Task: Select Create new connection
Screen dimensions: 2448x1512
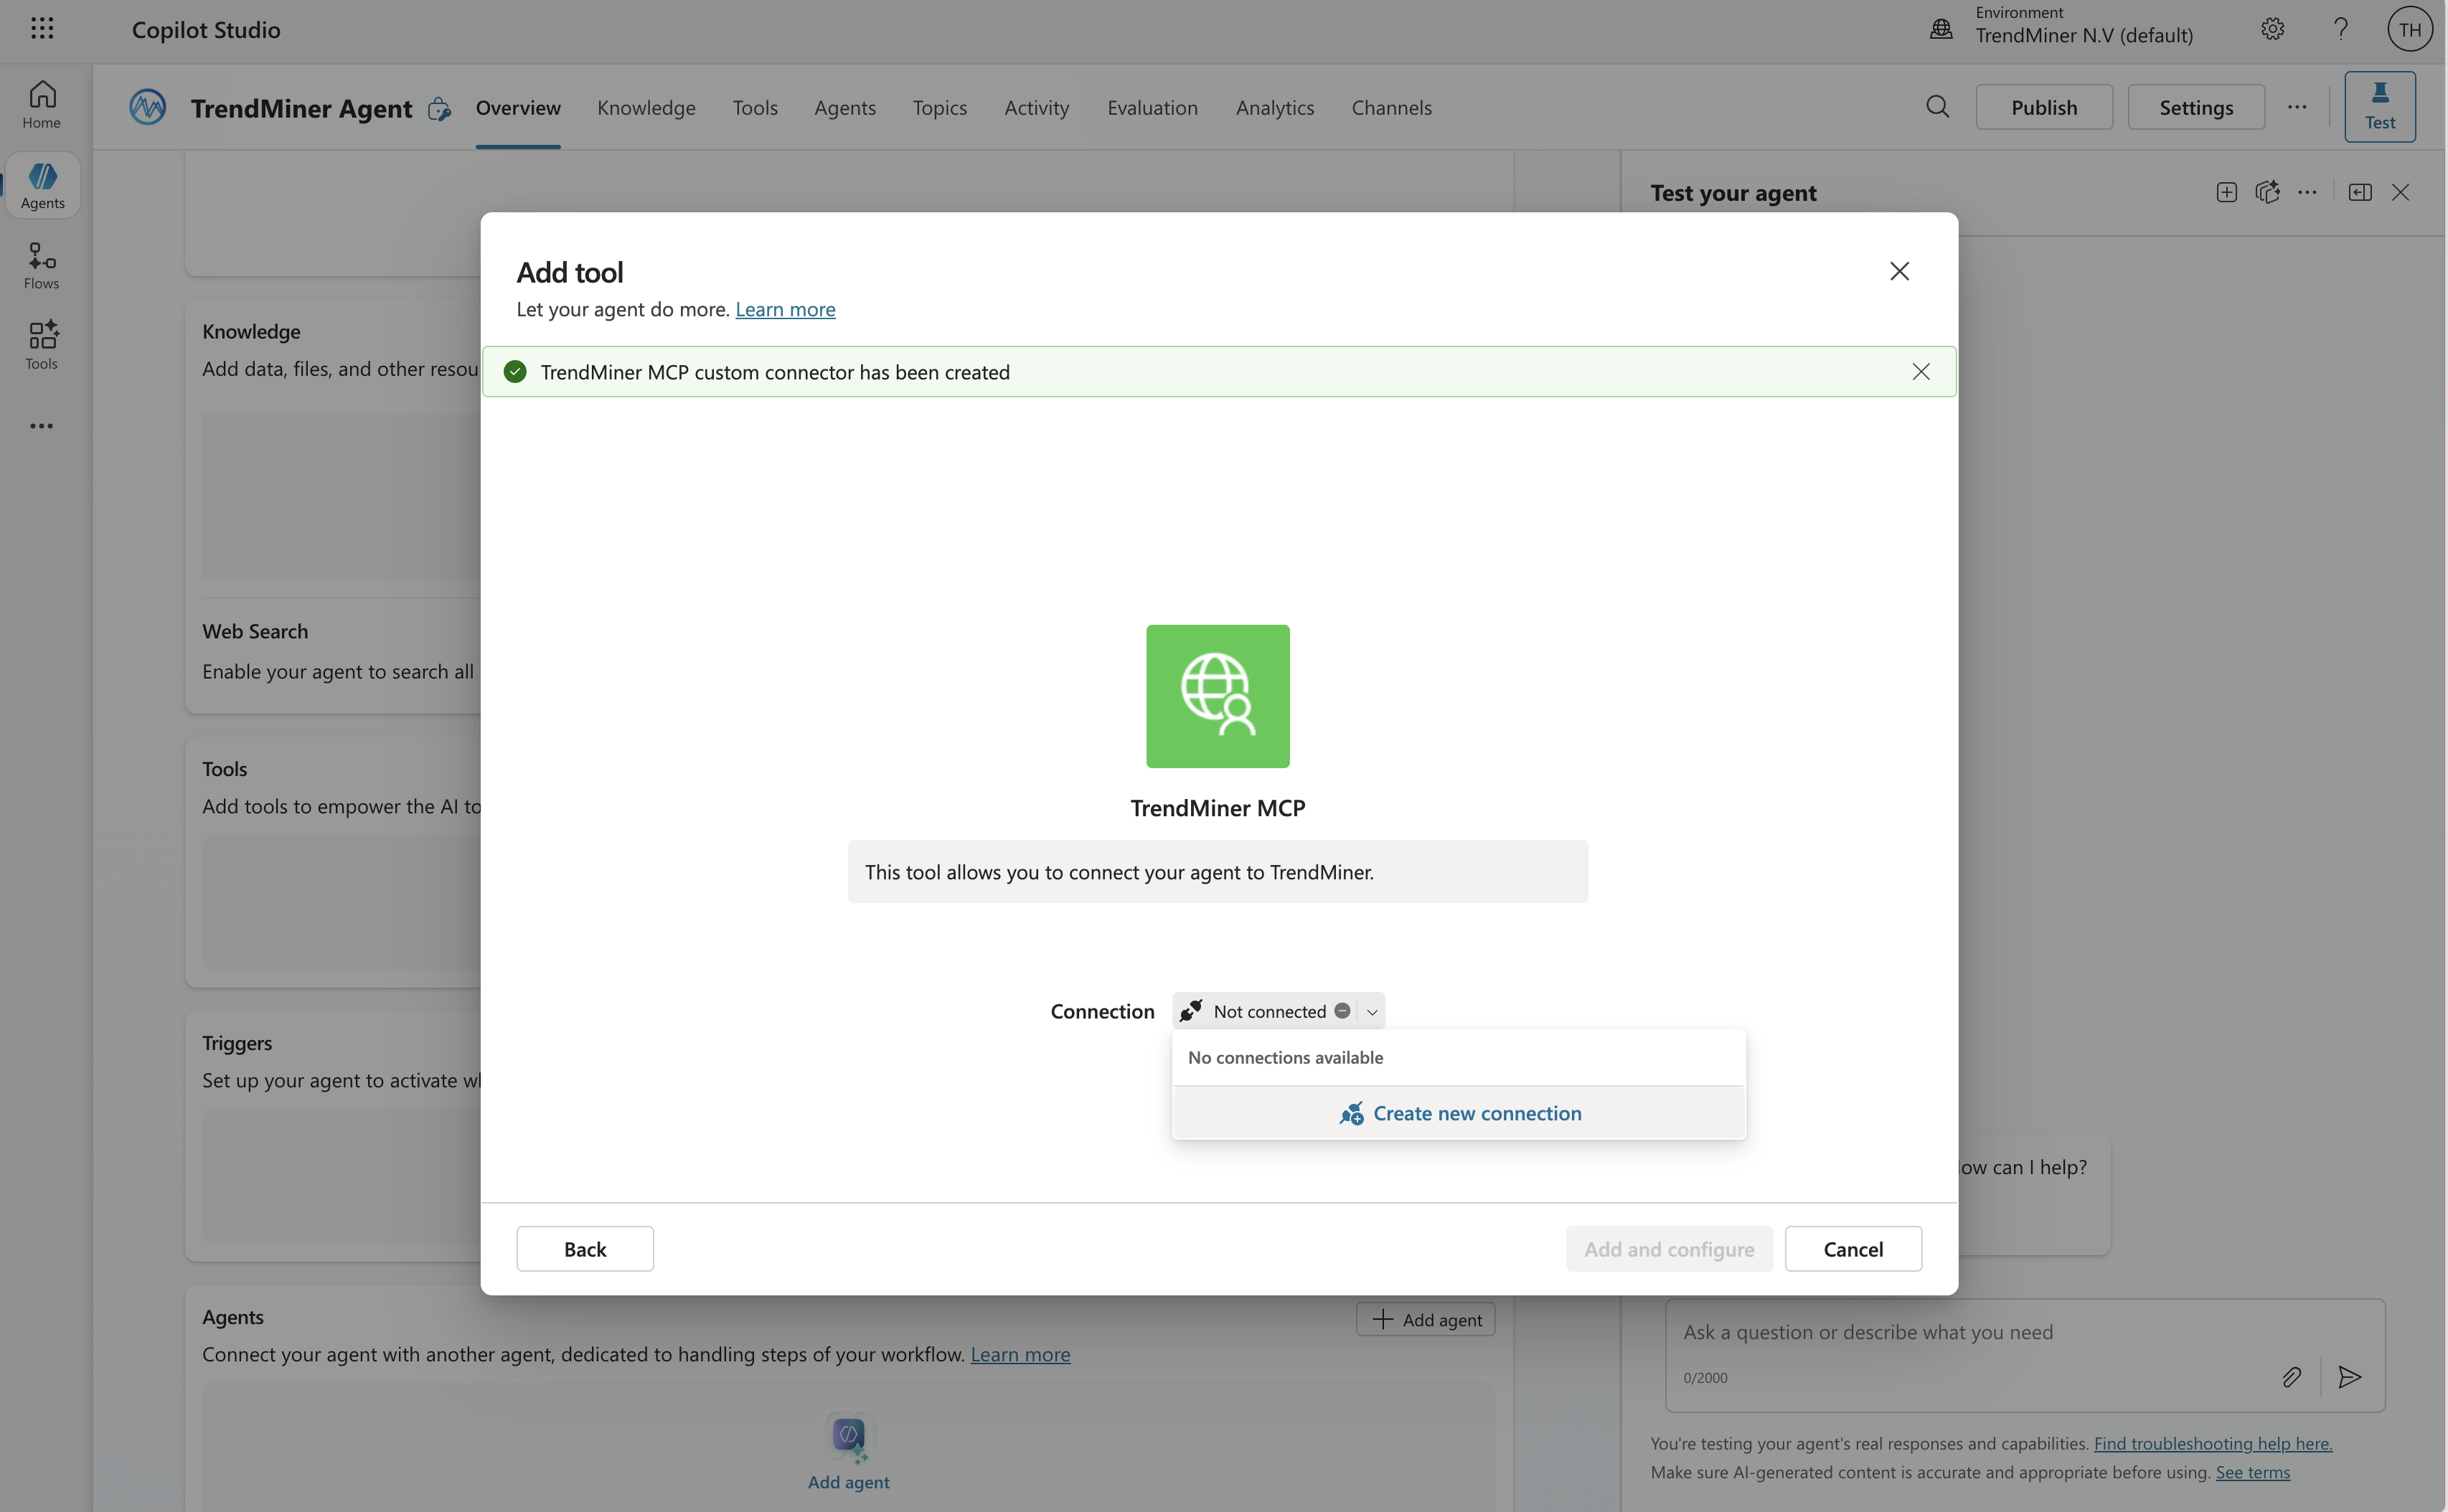Action: 1459,1113
